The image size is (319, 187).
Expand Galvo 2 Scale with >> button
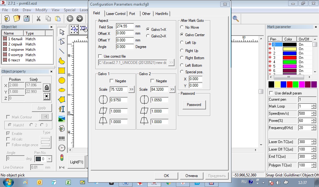[x=172, y=89]
